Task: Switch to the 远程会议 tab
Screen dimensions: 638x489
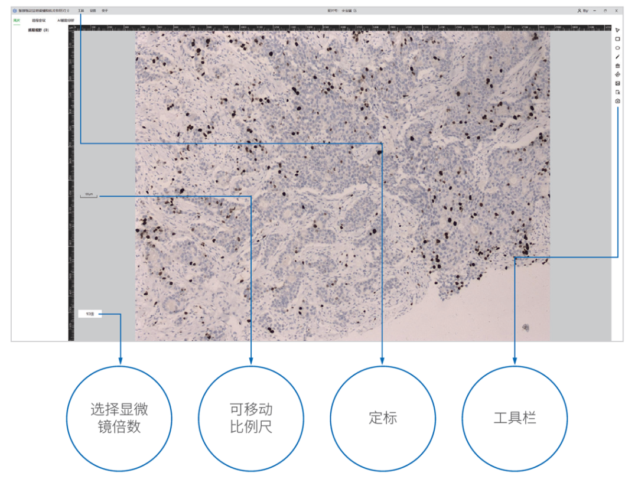Action: (x=38, y=20)
